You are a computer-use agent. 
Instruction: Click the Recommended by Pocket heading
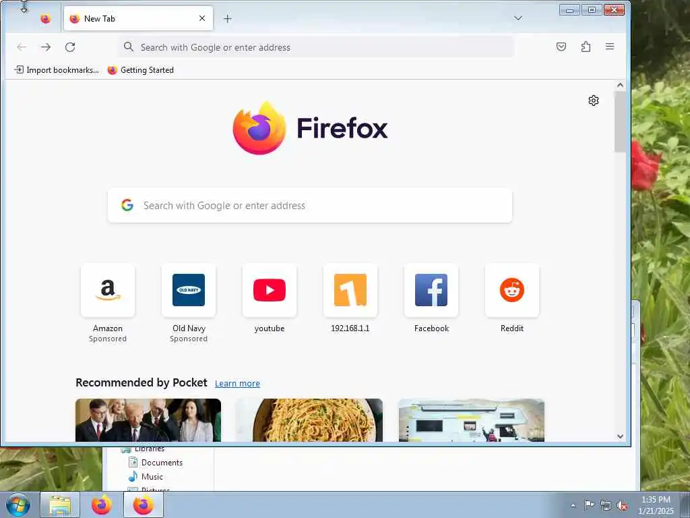(142, 382)
